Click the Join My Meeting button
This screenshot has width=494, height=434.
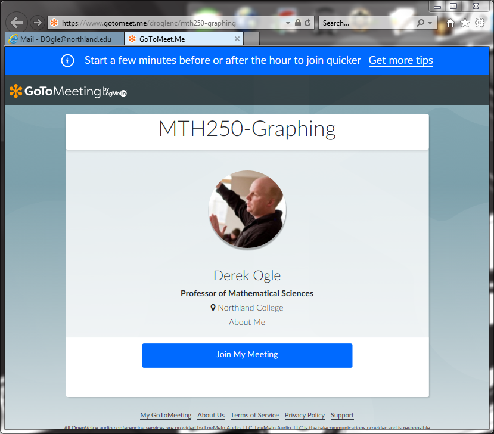tap(247, 355)
